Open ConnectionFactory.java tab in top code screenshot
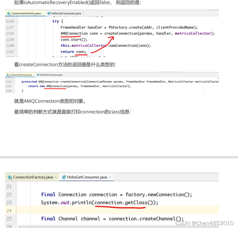 26,13
